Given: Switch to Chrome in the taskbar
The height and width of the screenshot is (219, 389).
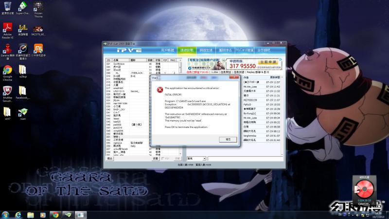Looking at the screenshot, I should pos(55,215).
